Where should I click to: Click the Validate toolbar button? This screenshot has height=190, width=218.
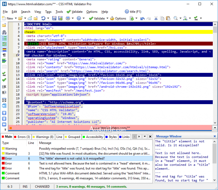tap(97, 18)
